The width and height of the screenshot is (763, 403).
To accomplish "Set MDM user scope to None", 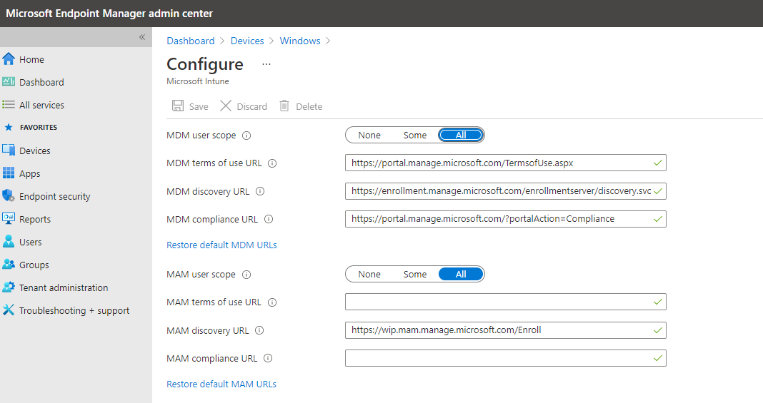I will (x=369, y=136).
